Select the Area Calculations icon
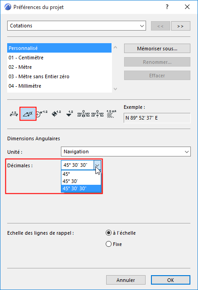 [x=111, y=114]
